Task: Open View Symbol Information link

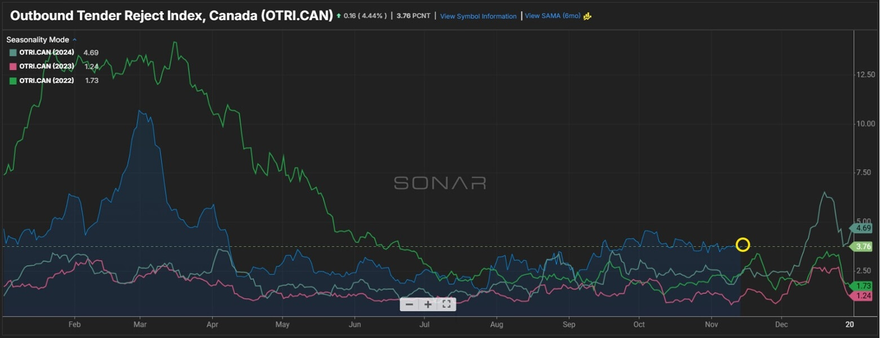Action: [478, 16]
